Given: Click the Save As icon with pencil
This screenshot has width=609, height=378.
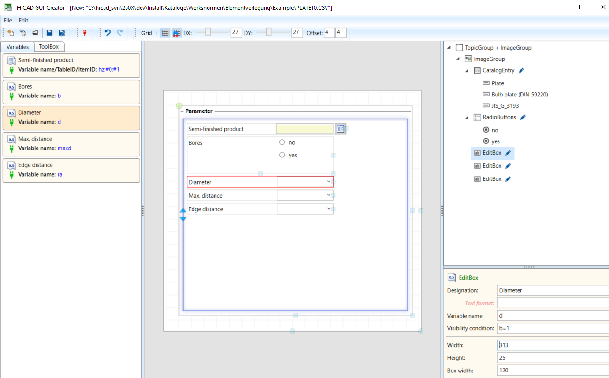Looking at the screenshot, I should (x=61, y=33).
